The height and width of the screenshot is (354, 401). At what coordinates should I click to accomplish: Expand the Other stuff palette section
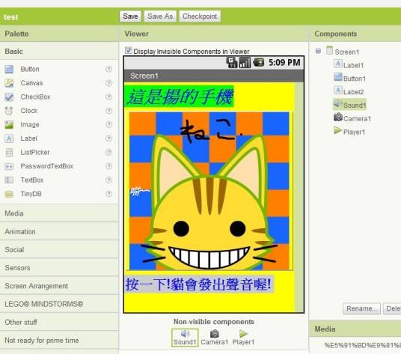[x=59, y=323]
